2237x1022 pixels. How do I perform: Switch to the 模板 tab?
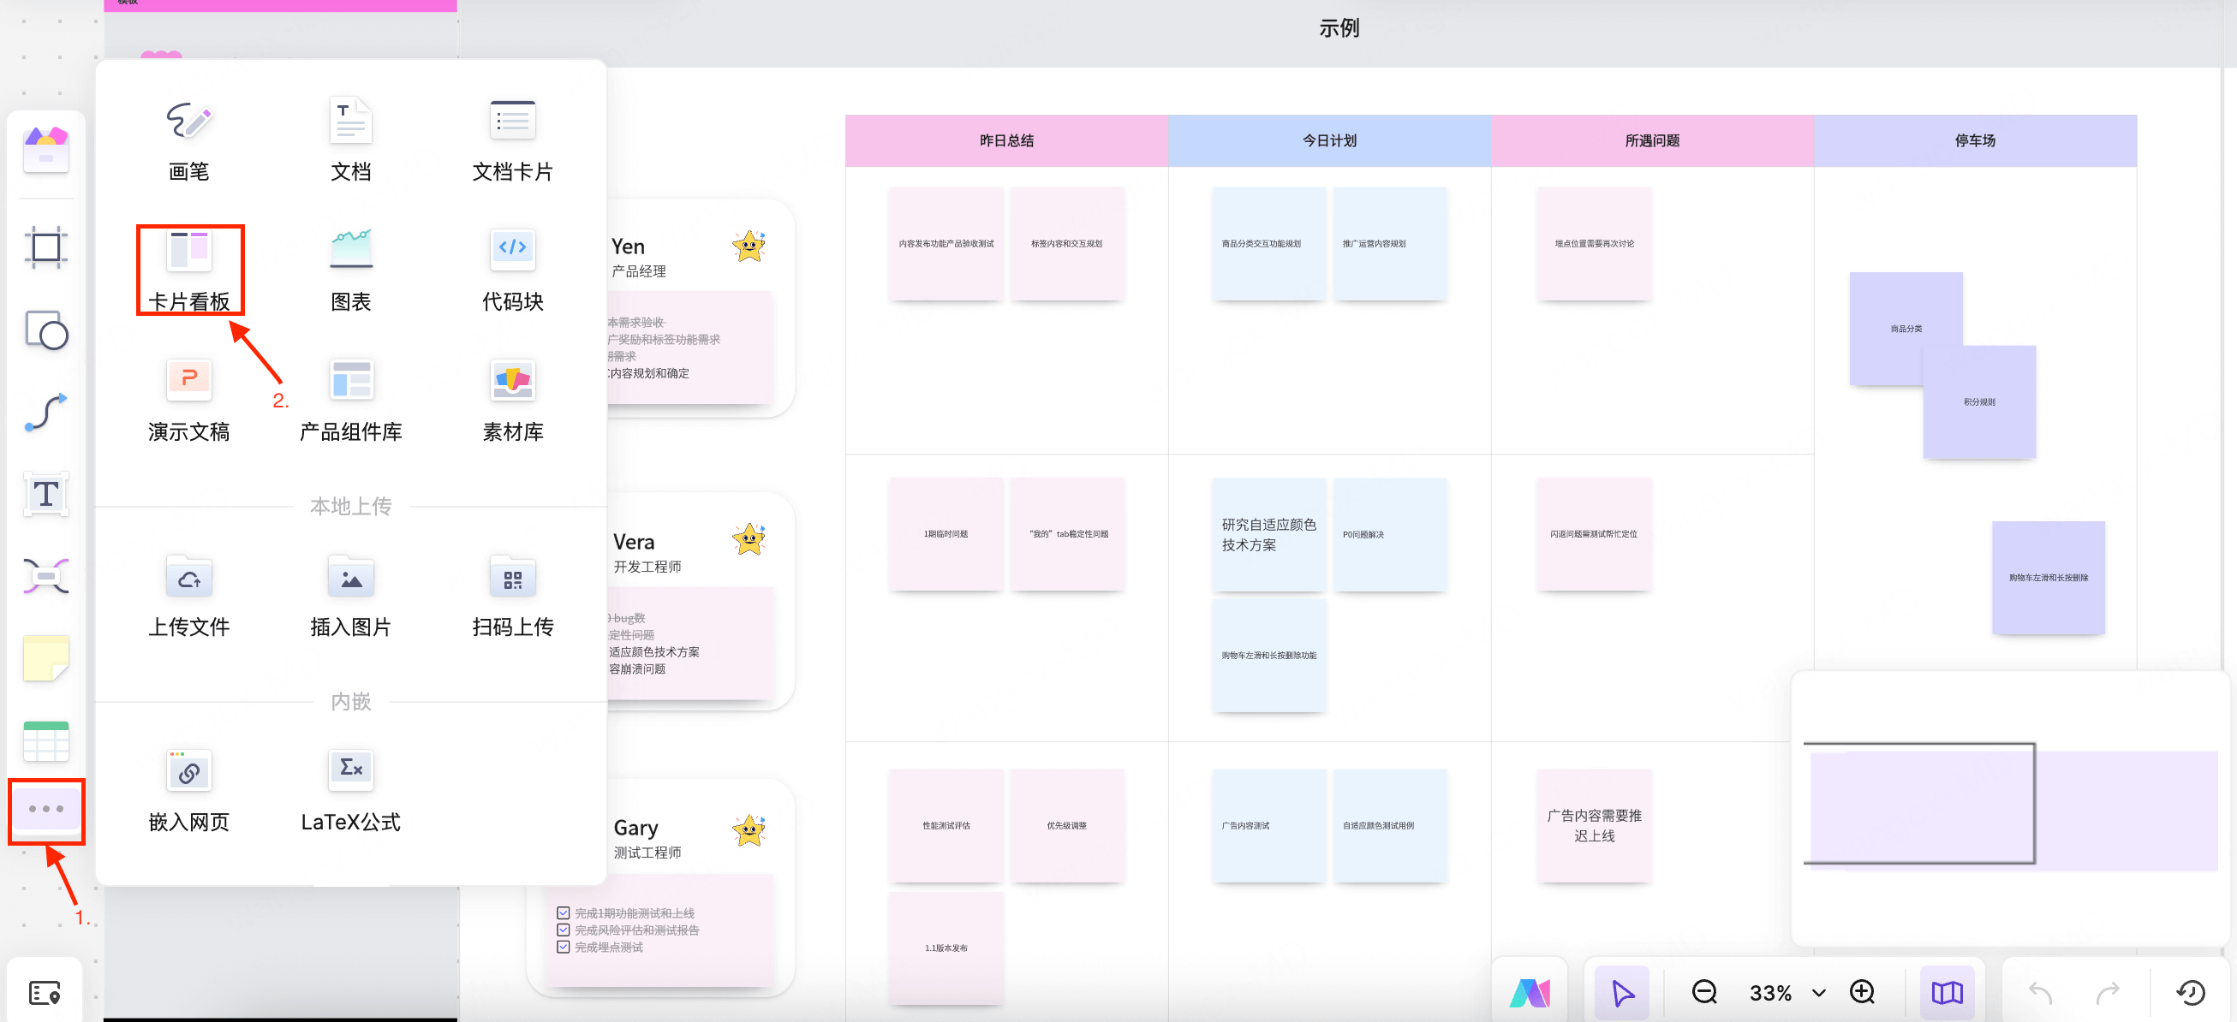[128, 3]
